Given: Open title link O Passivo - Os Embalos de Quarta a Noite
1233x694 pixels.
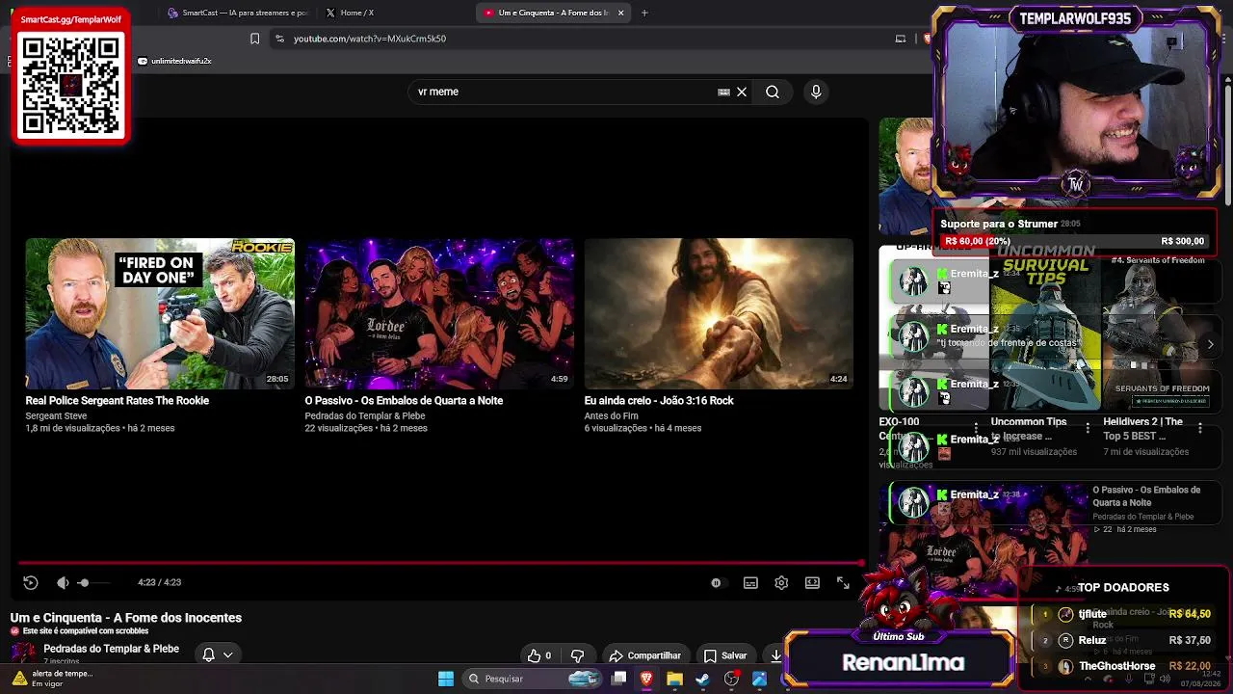Looking at the screenshot, I should pyautogui.click(x=404, y=400).
